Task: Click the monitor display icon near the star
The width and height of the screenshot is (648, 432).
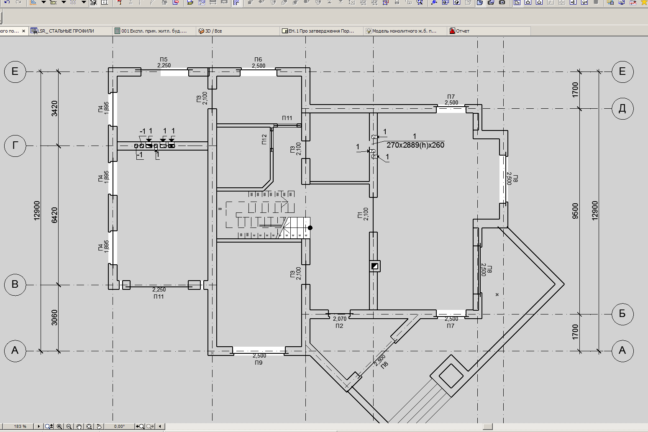Action: [622, 2]
